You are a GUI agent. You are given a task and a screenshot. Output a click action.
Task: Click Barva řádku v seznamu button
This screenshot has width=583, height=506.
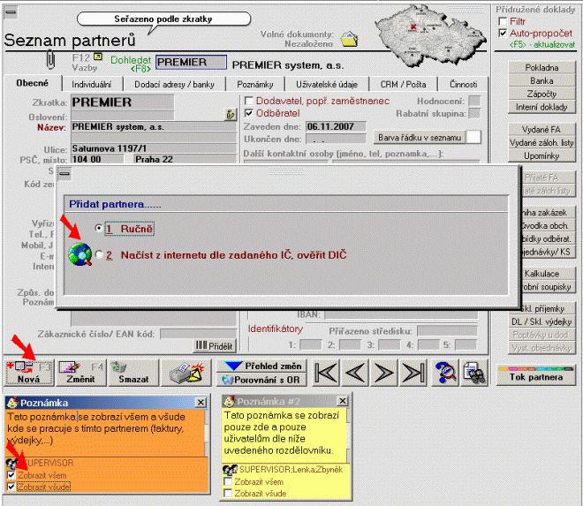coord(420,138)
